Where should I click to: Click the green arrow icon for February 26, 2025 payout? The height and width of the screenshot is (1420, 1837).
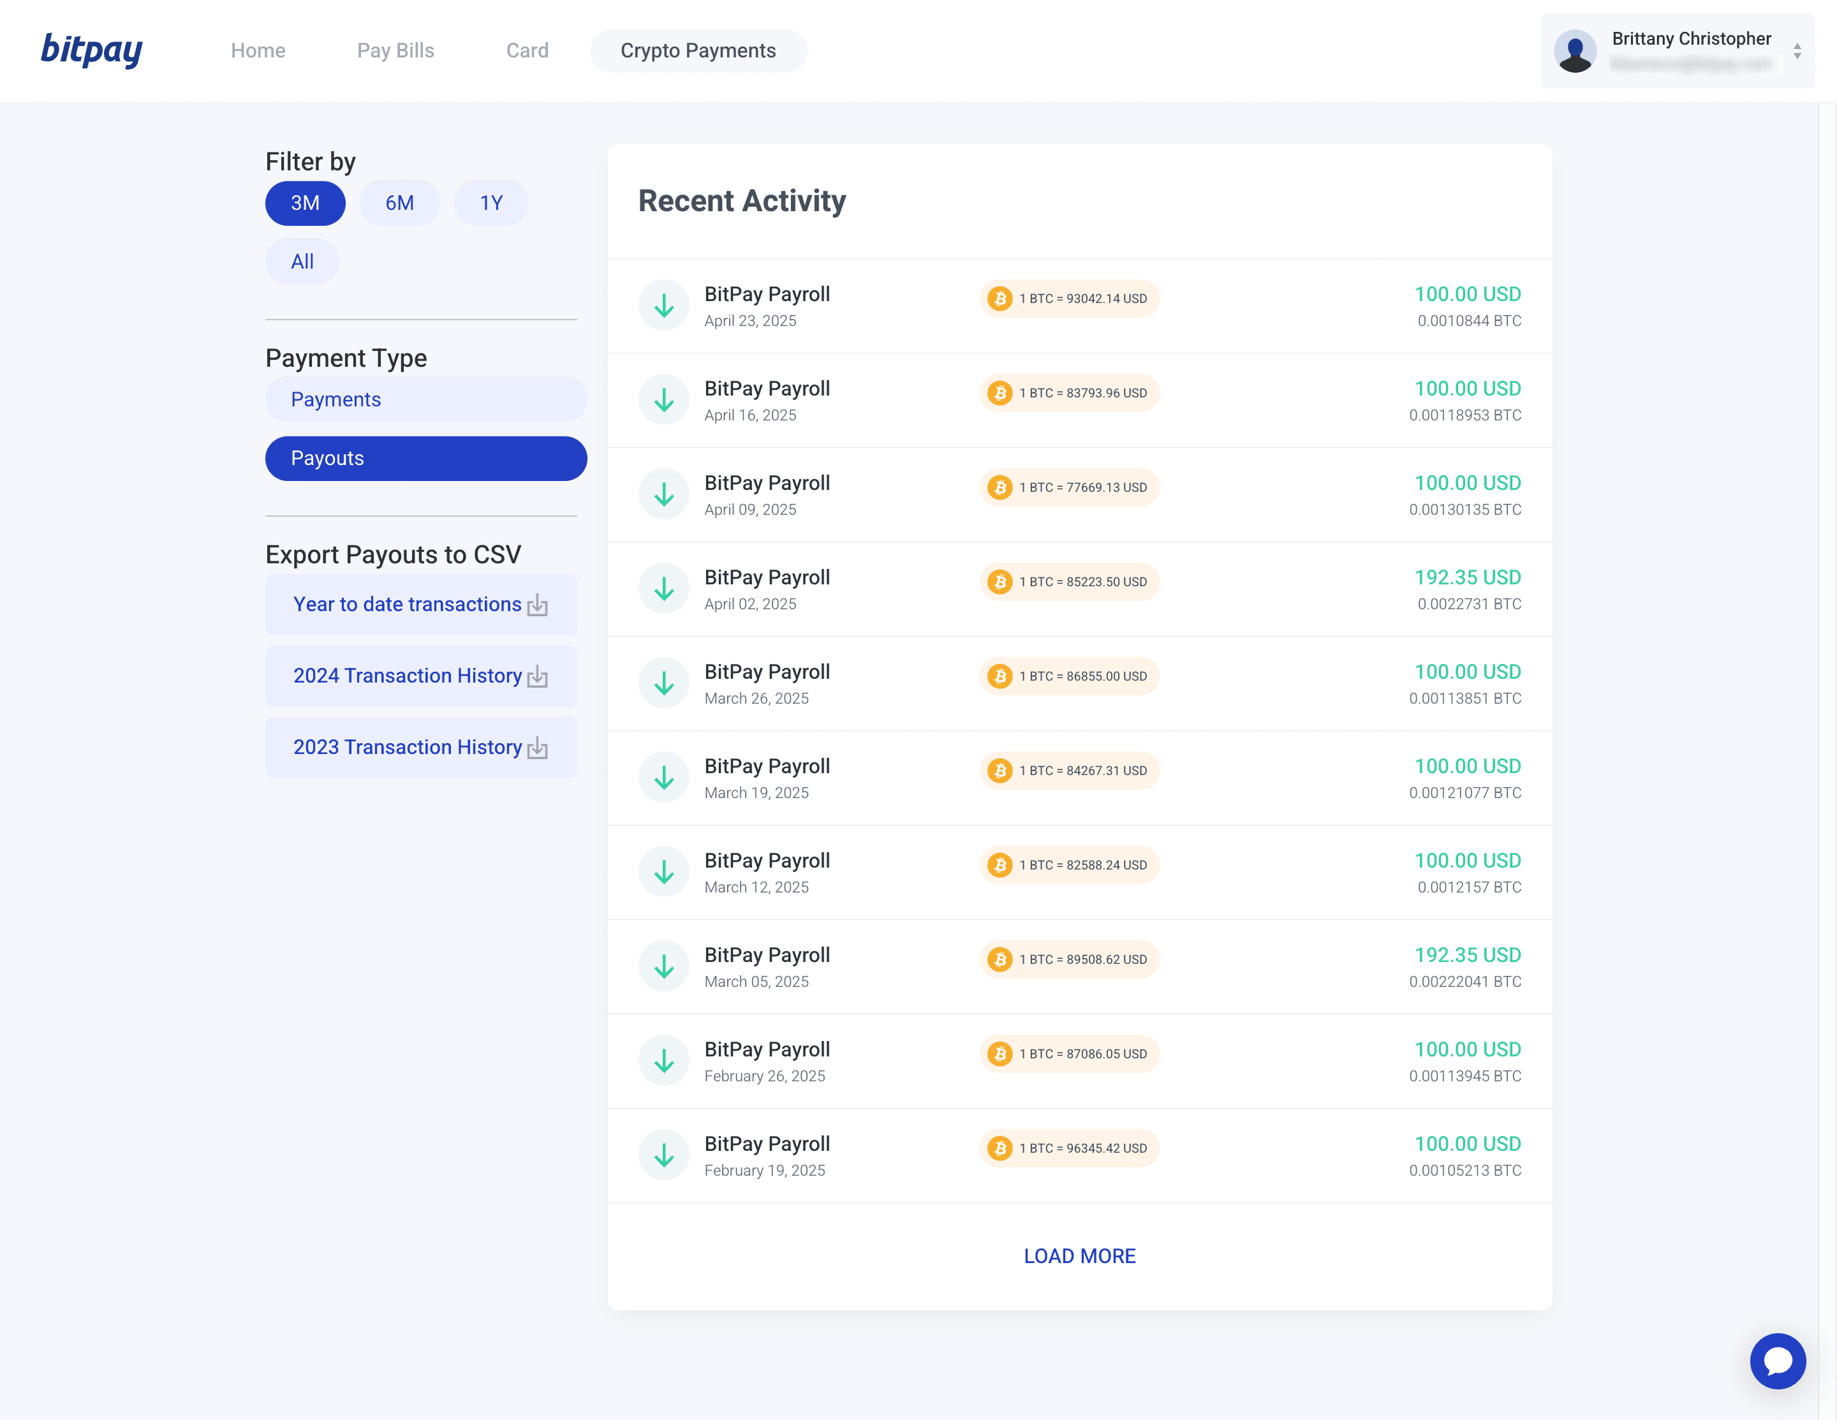[x=663, y=1059]
